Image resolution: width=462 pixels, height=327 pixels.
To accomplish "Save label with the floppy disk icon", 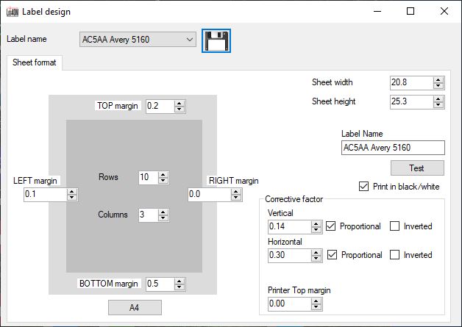I will pyautogui.click(x=216, y=41).
